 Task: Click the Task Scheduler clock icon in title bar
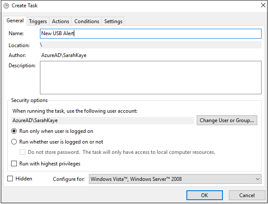(6, 6)
